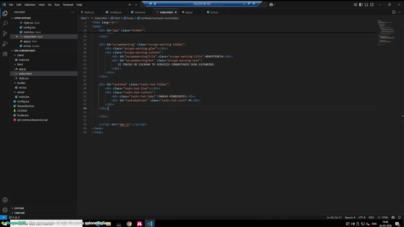Open the Explorer view in activity bar
This screenshot has width=404, height=227.
point(5,14)
